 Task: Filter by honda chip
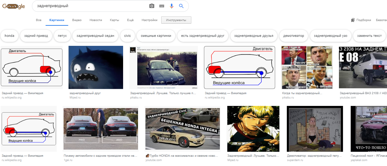pyautogui.click(x=9, y=36)
